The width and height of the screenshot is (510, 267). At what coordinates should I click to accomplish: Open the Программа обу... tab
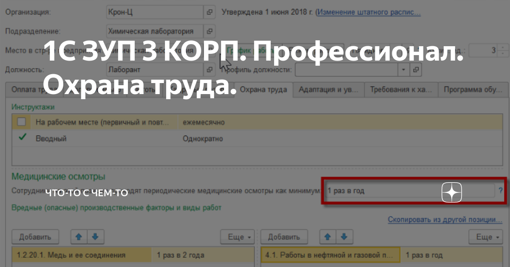[473, 90]
